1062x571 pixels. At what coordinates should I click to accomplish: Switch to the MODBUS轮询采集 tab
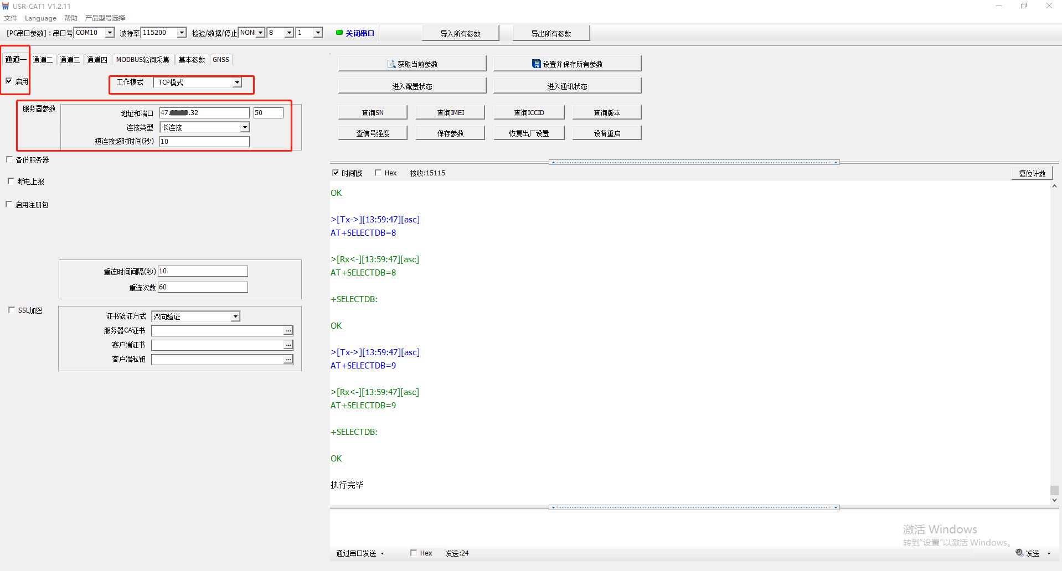point(142,60)
